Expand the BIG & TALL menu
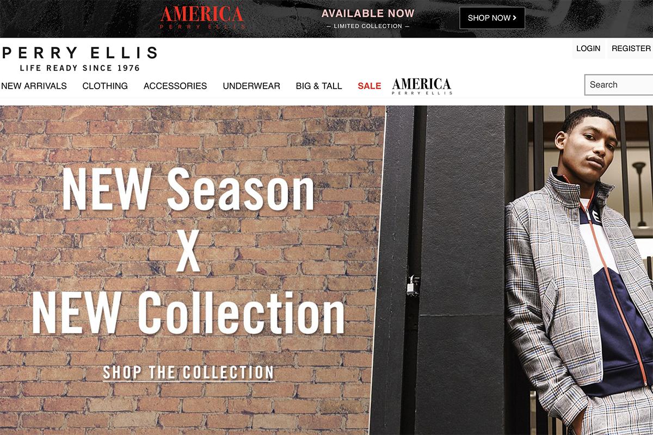The image size is (653, 435). 319,86
